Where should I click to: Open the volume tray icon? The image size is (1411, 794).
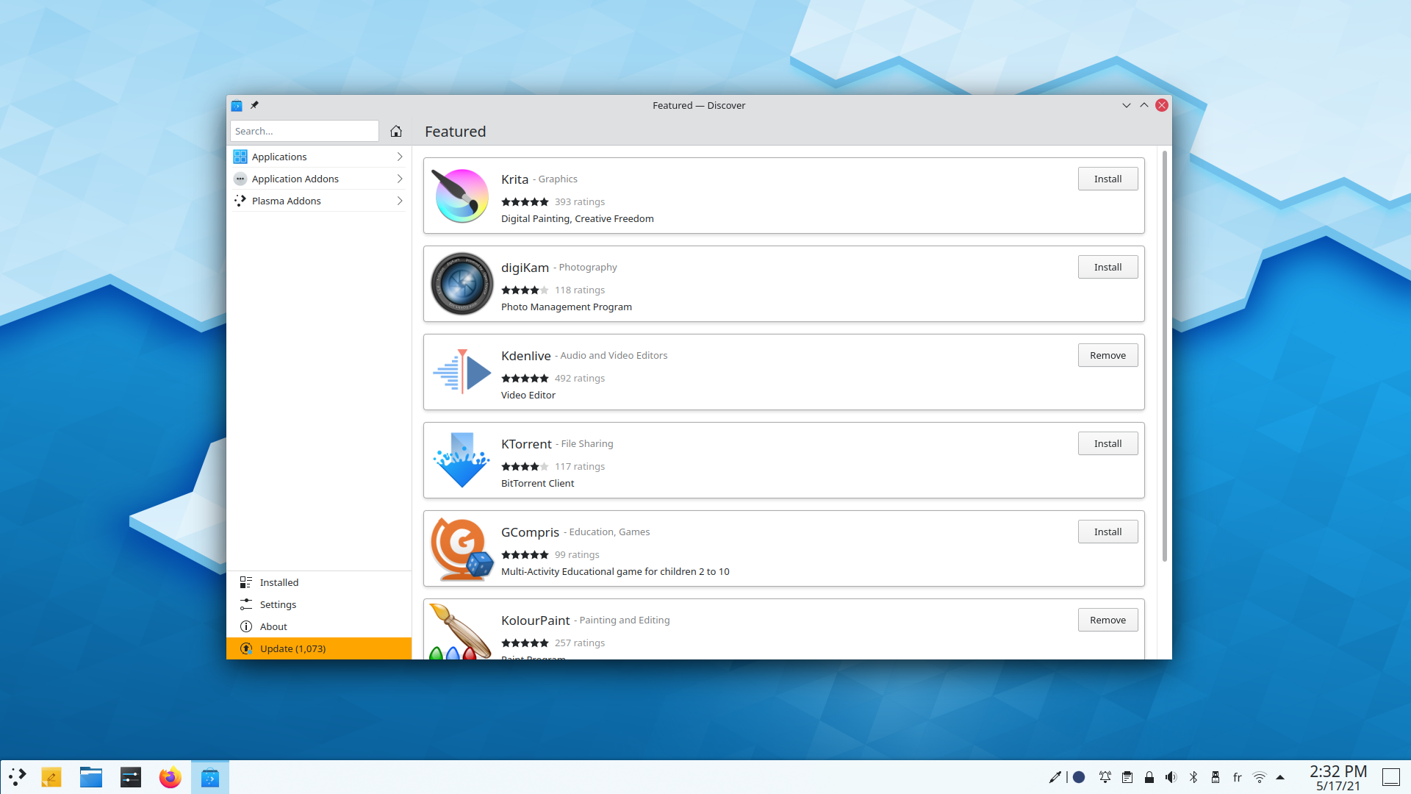(x=1171, y=777)
